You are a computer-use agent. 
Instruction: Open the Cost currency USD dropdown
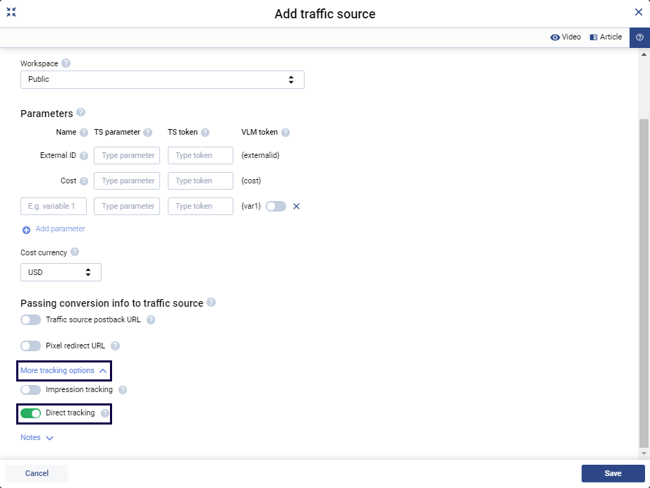click(x=61, y=272)
